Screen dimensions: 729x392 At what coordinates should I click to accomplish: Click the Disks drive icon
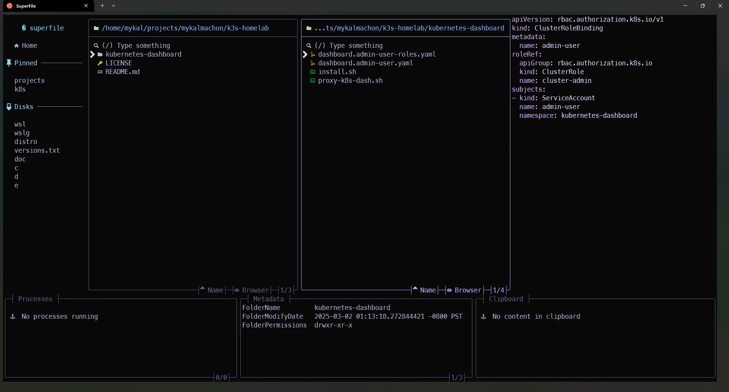(9, 107)
